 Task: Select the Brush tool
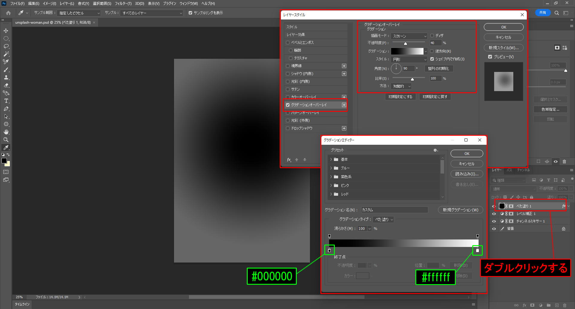pyautogui.click(x=6, y=70)
